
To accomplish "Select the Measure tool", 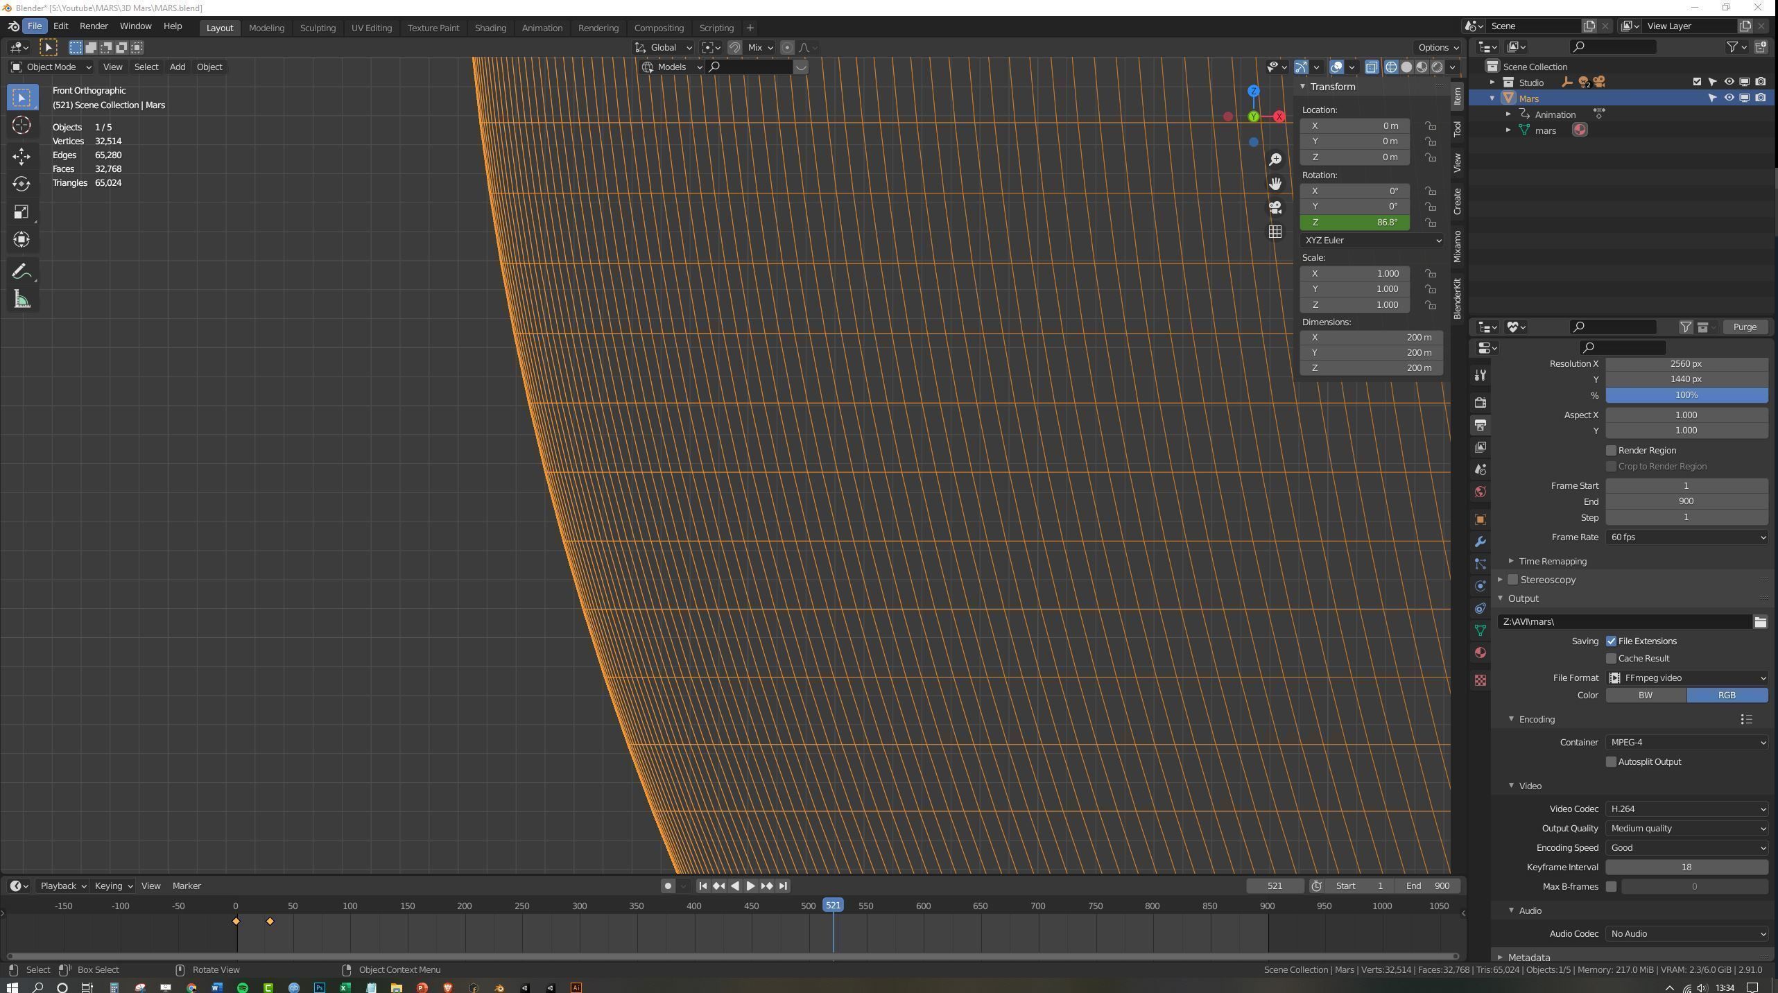I will pos(21,300).
